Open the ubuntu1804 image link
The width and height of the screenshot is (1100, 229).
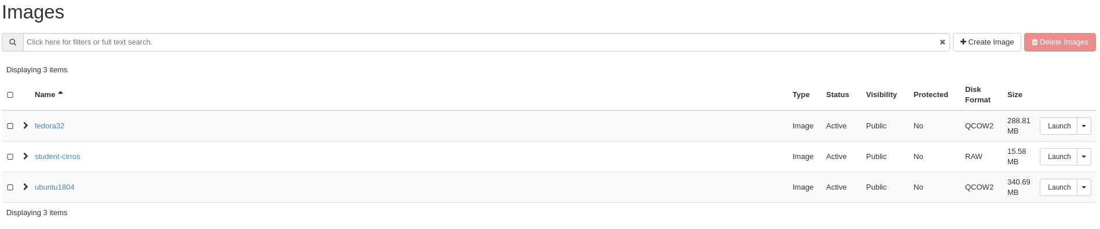[x=54, y=187]
